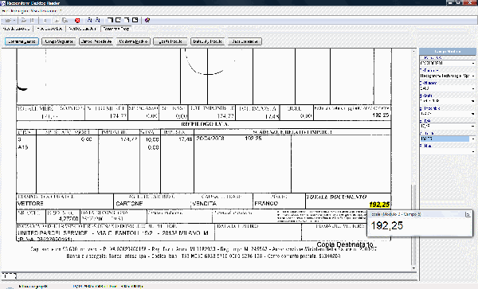Screen dimensions: 478x289
Task: Click the colorful wand icon ending the toolbar
Action: click(x=147, y=20)
